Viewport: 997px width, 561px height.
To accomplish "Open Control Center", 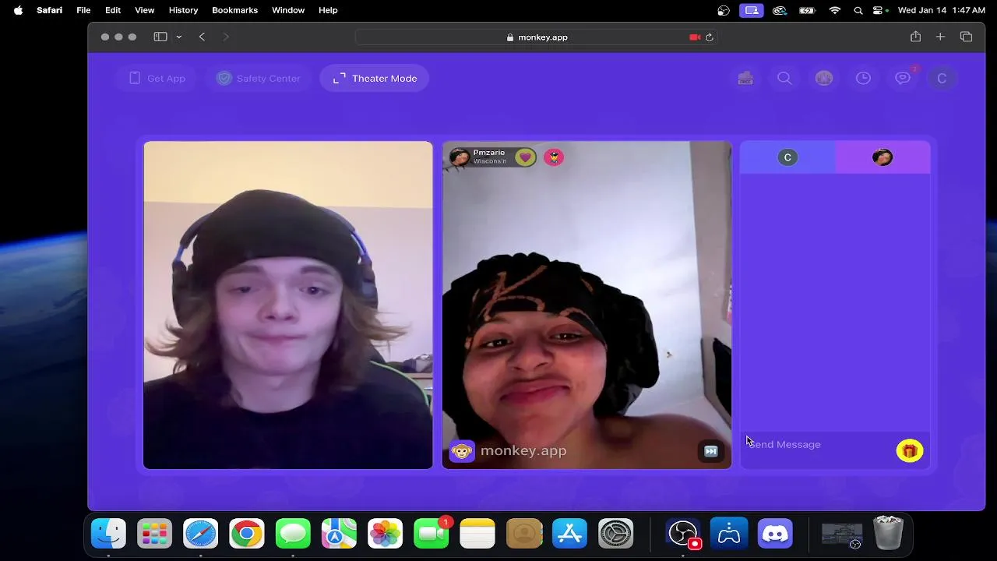I will click(879, 10).
